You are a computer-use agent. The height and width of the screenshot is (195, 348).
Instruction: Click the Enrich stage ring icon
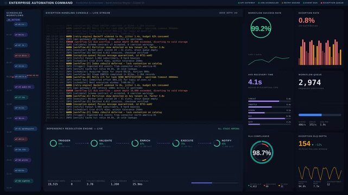point(135,143)
